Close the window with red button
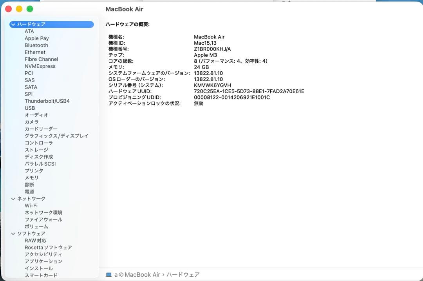 (x=8, y=9)
